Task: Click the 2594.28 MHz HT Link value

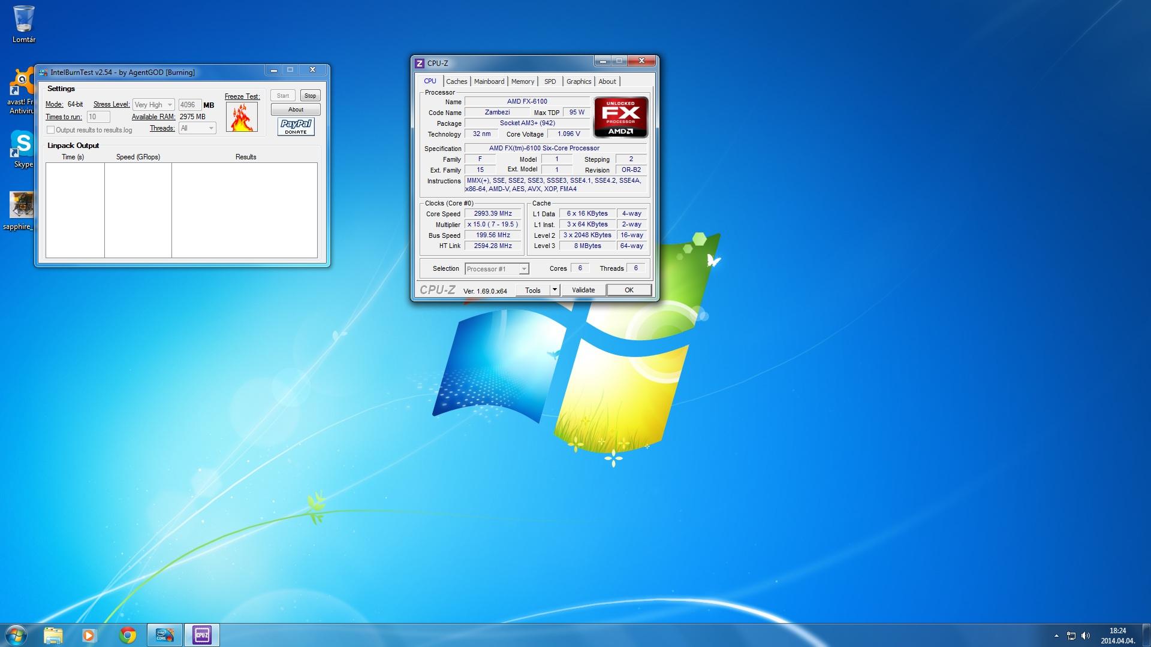Action: (x=493, y=246)
